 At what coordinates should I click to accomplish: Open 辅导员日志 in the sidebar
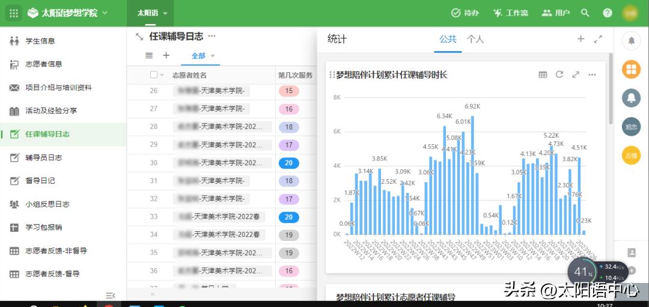pos(63,157)
